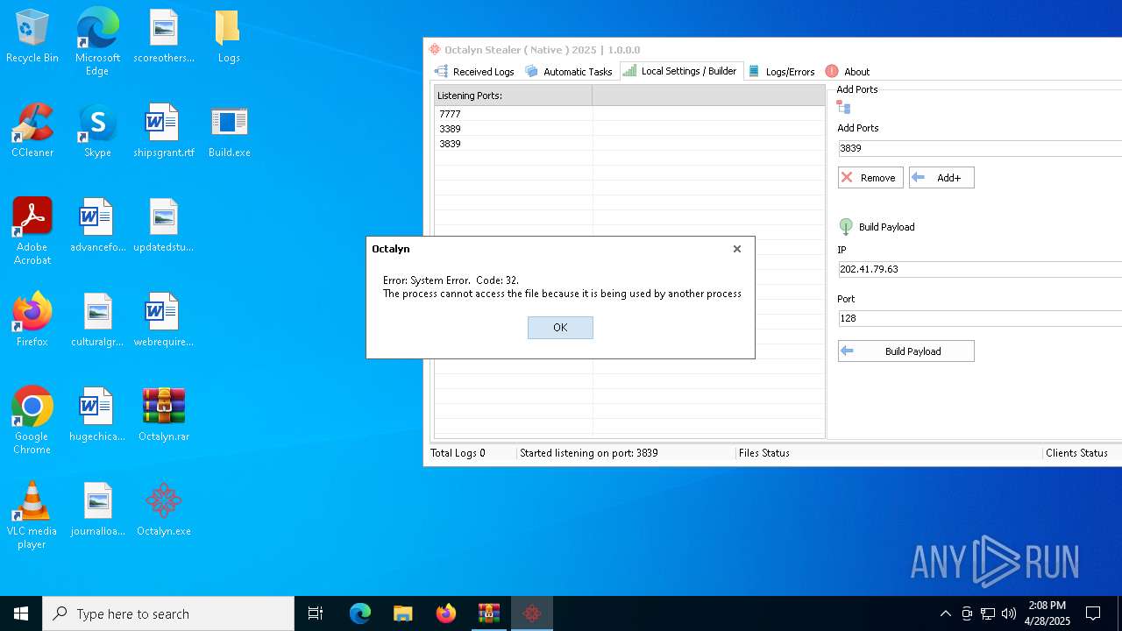Click the IP address field 202.41.79.63

979,269
